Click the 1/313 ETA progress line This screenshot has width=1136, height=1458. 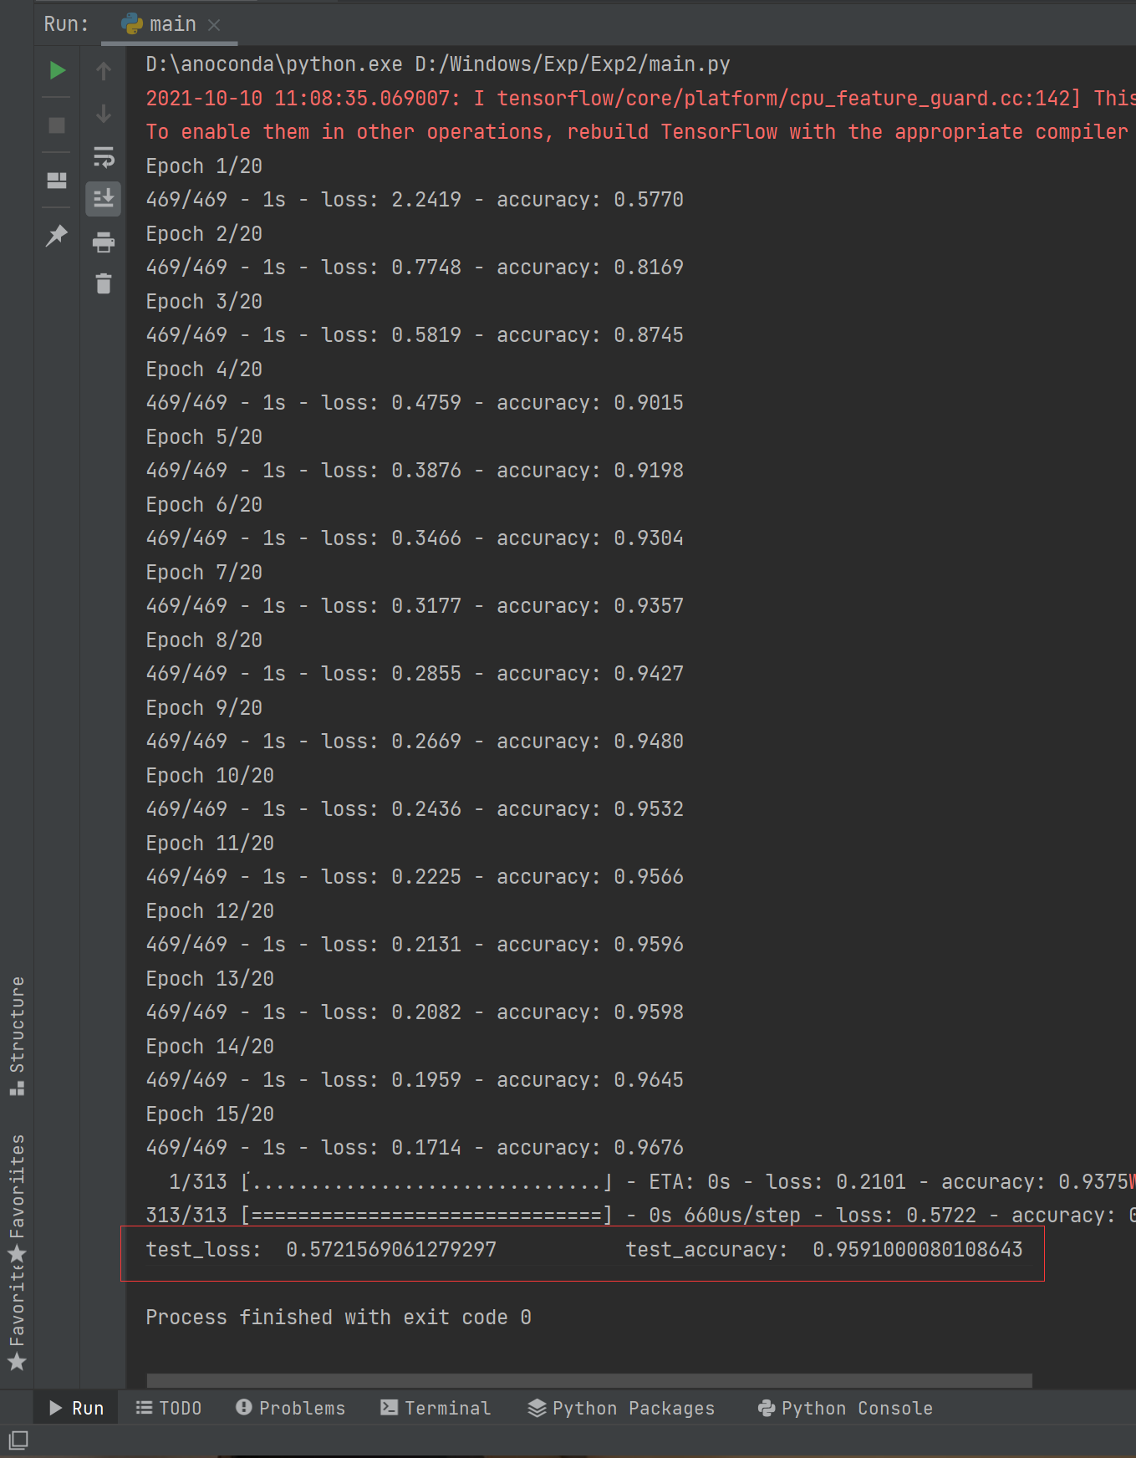click(x=652, y=1182)
